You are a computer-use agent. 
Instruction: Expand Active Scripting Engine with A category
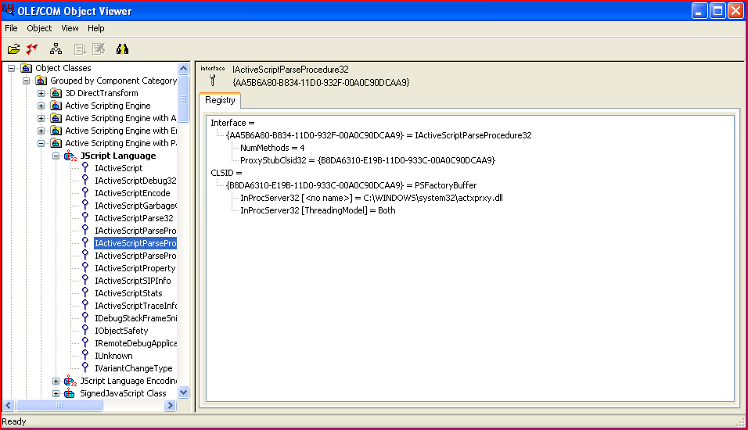(x=41, y=118)
